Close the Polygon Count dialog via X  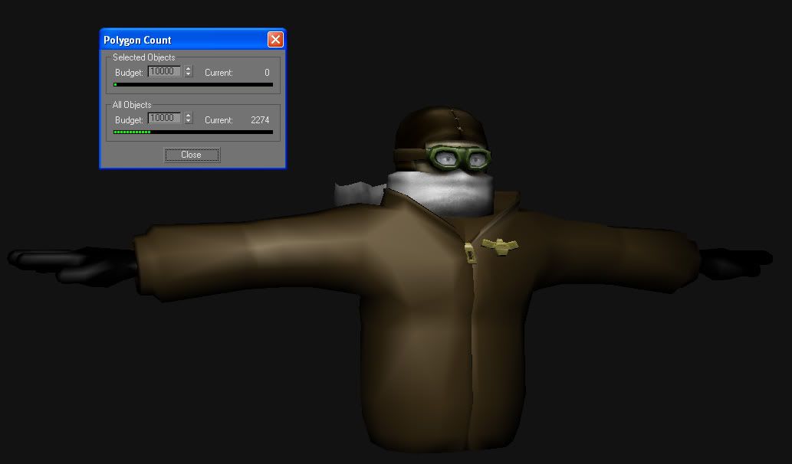point(275,39)
